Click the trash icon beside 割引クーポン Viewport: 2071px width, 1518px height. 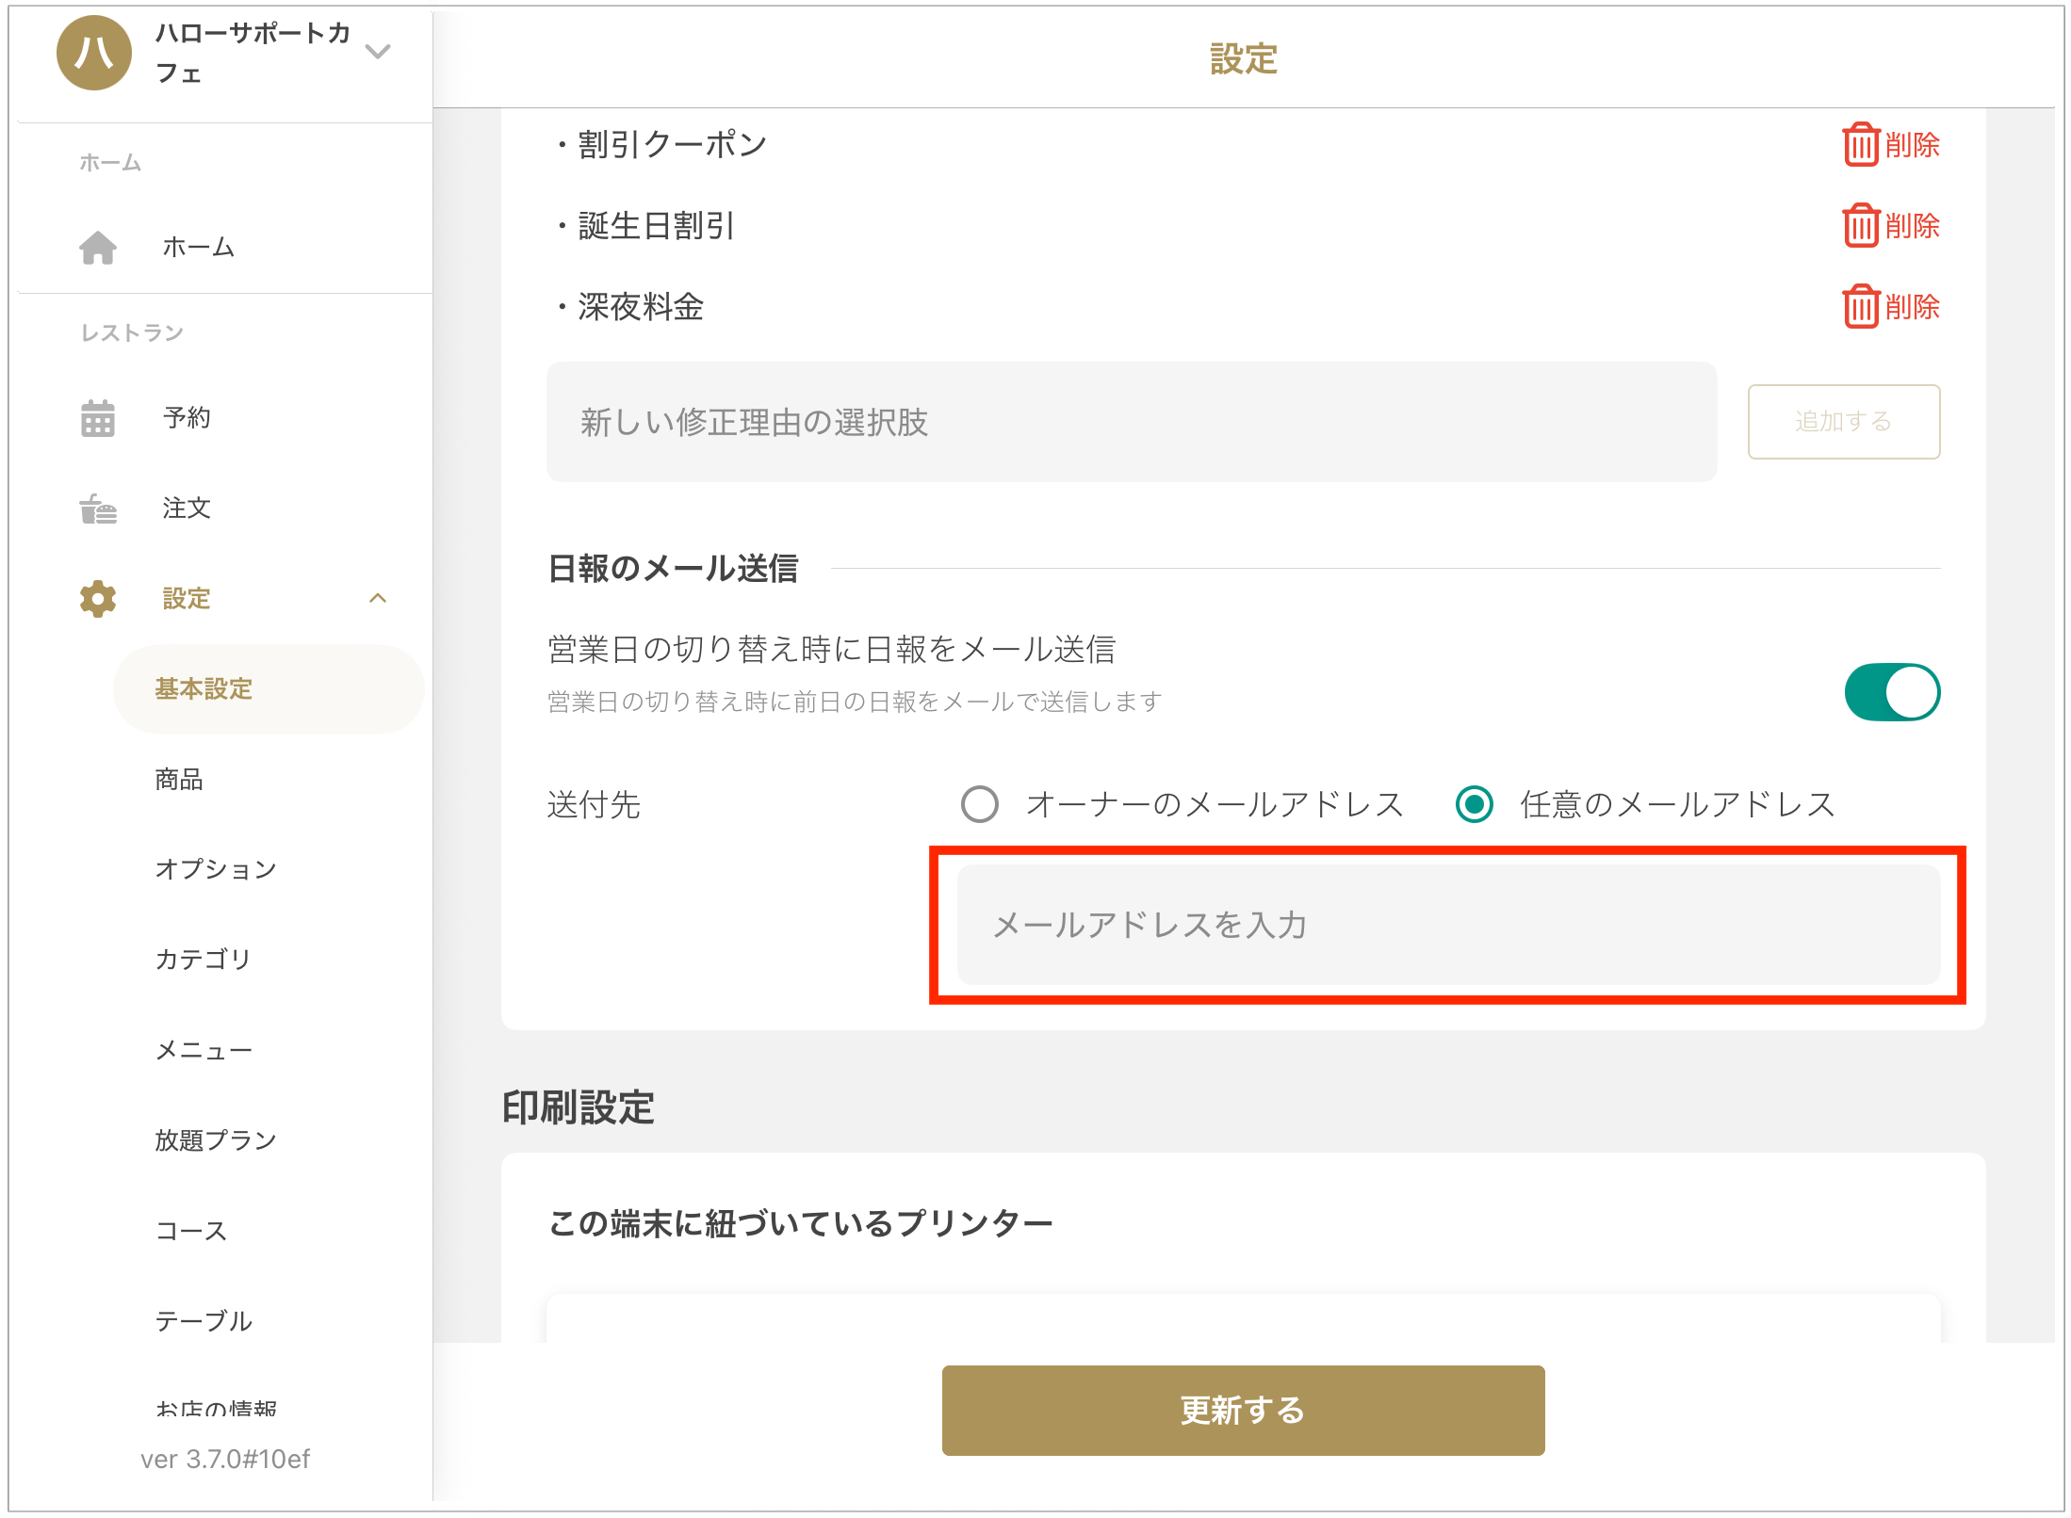(1860, 145)
